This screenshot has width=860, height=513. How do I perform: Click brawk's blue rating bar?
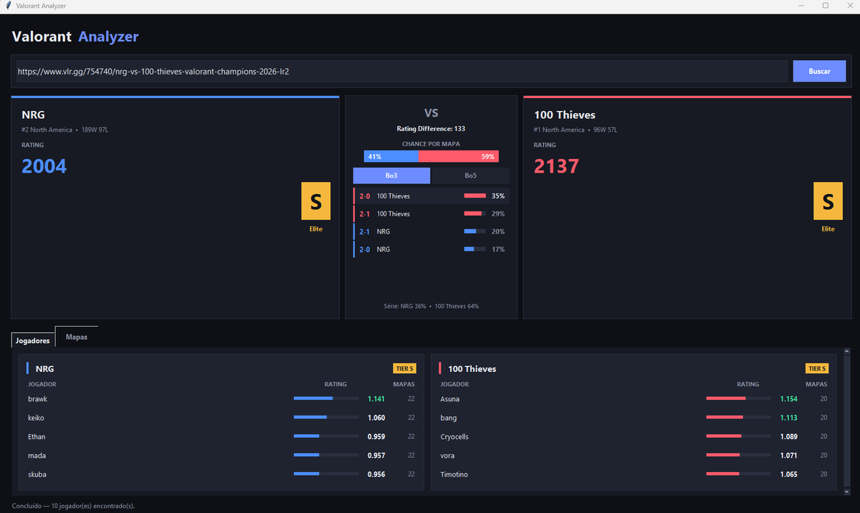pyautogui.click(x=326, y=398)
